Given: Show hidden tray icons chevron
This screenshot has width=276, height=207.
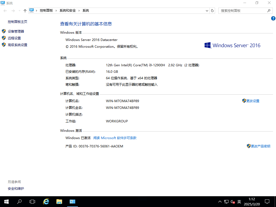Looking at the screenshot, I should 220,202.
